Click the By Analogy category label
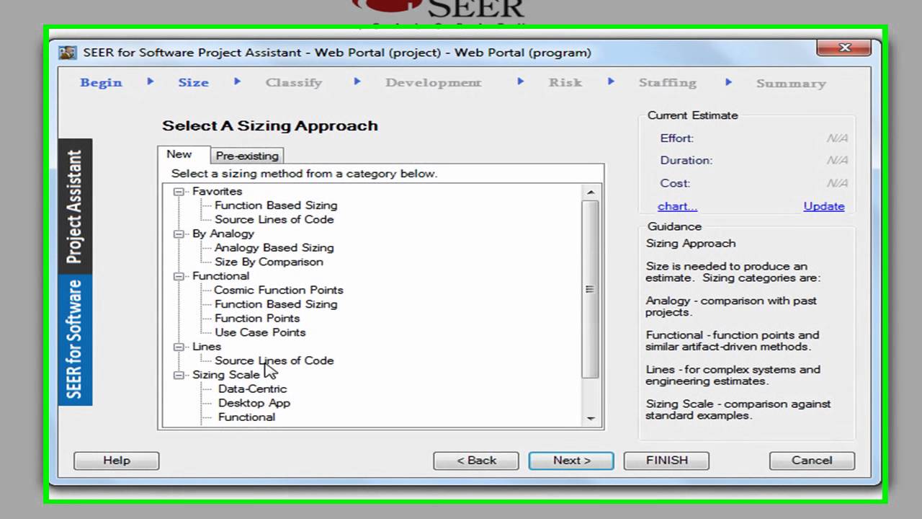This screenshot has width=922, height=519. pyautogui.click(x=223, y=234)
